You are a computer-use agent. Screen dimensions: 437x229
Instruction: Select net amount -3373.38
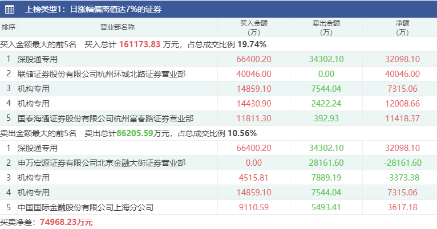tap(402, 178)
